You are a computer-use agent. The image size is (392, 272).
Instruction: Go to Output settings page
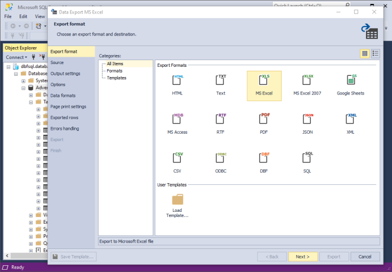72,74
